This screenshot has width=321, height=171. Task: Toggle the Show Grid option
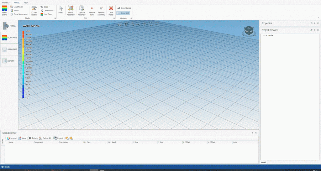123,13
